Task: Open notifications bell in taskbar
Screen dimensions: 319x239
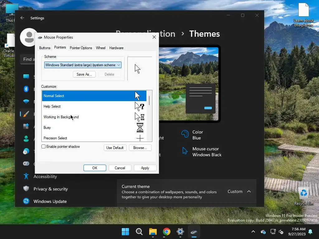Action: pyautogui.click(x=311, y=232)
